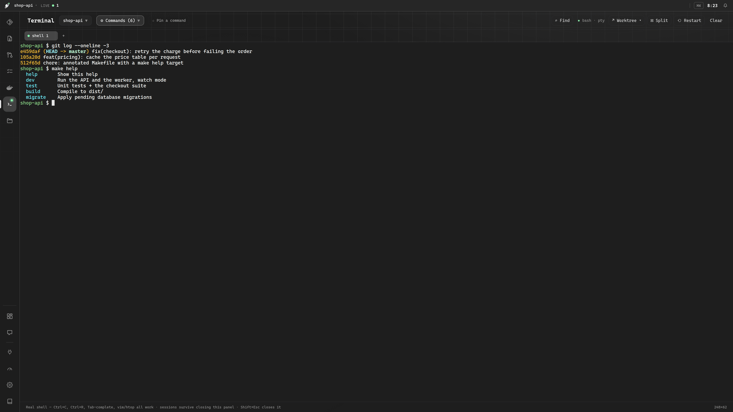Click the 'help' make target
733x412 pixels.
(x=32, y=74)
